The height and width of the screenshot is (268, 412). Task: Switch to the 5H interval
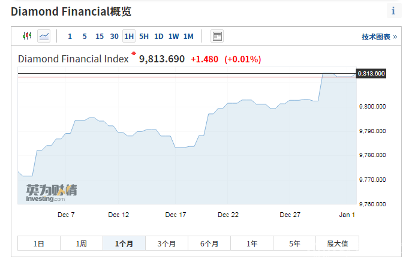[144, 36]
